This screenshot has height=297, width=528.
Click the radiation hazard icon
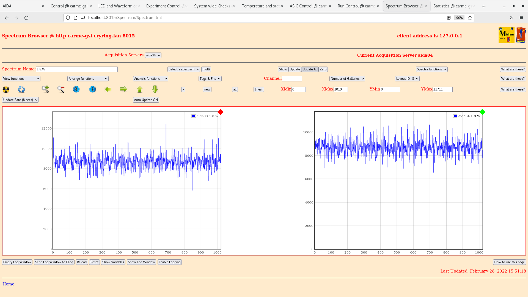coord(6,89)
